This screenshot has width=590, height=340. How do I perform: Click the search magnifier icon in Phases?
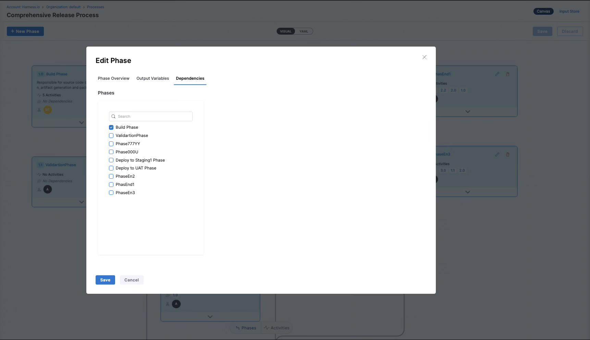113,116
